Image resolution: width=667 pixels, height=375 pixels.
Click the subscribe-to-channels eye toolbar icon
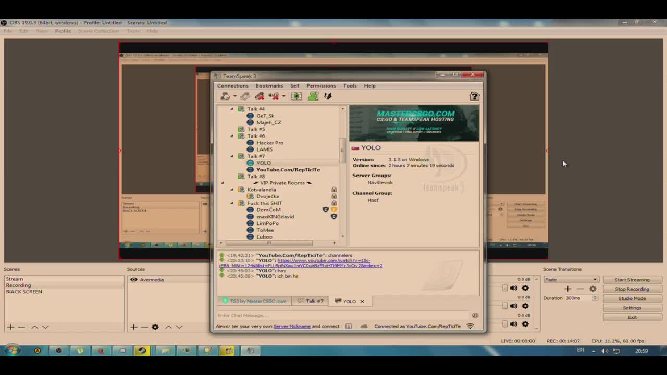tap(296, 96)
